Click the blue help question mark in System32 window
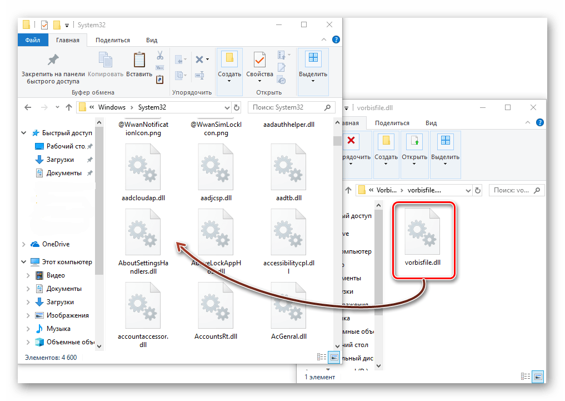Image resolution: width=565 pixels, height=401 pixels. coord(336,40)
